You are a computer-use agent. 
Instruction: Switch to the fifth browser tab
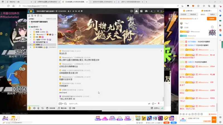tap(130, 2)
